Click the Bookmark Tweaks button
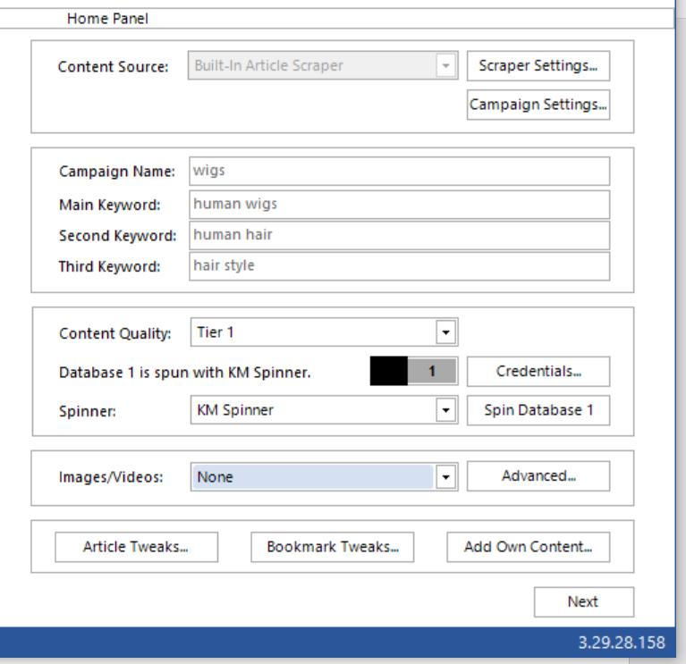686x664 pixels. (333, 546)
